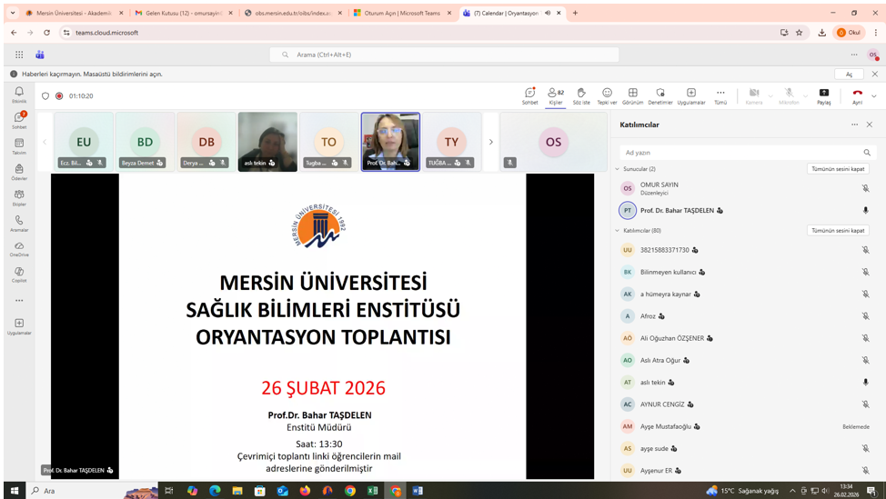Switch to Mersin Üniversitesi Akademik tab
The height and width of the screenshot is (499, 886).
coord(73,14)
